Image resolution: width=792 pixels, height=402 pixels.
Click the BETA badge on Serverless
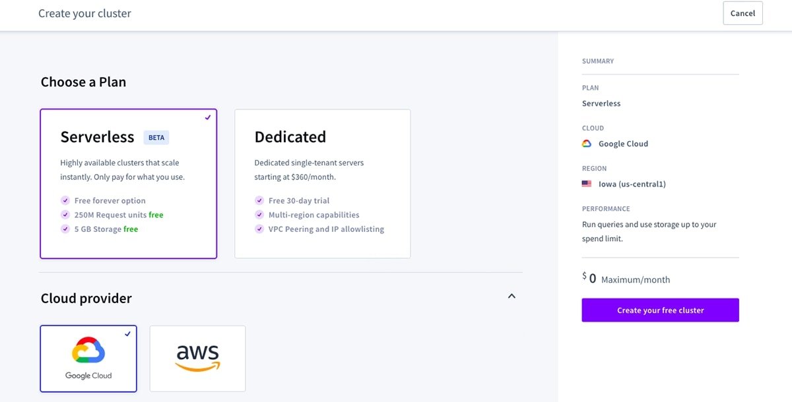[x=156, y=138]
